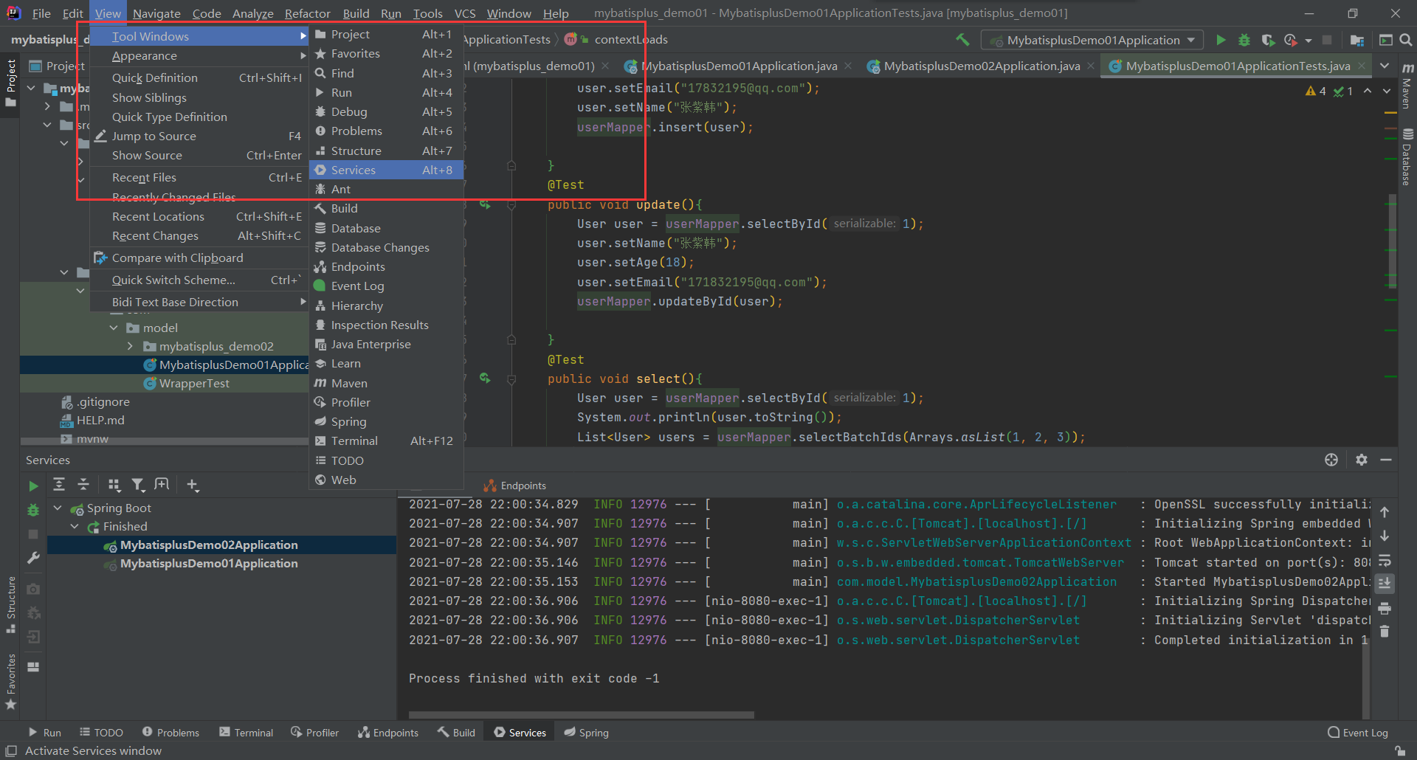Toggle soft-wrap in the console
The height and width of the screenshot is (760, 1417).
coord(1385,560)
